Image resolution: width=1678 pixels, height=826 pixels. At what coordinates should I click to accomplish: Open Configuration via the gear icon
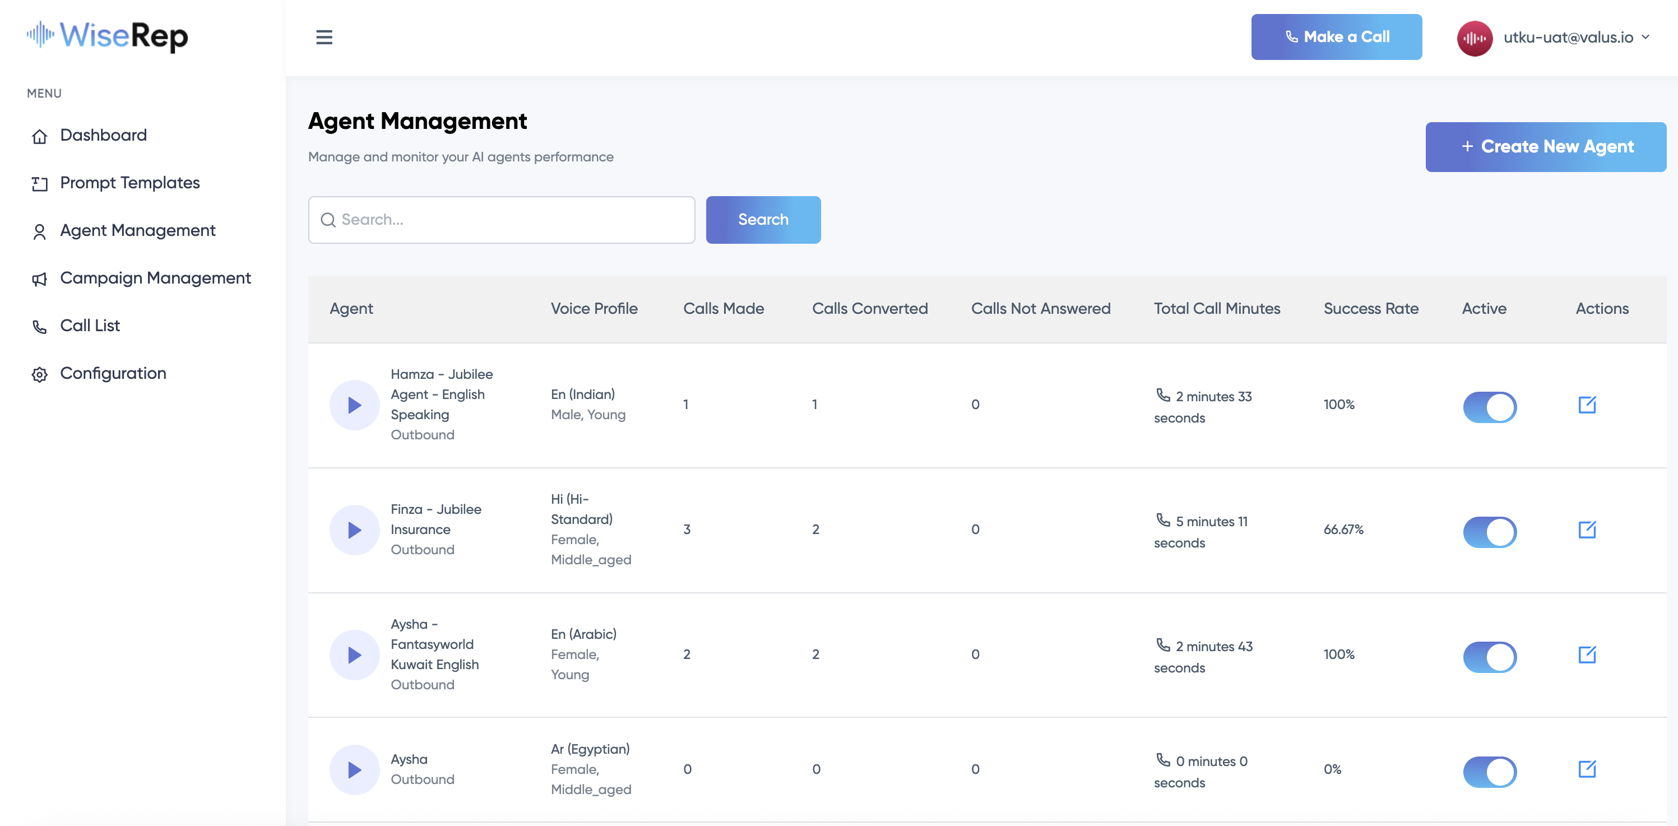click(x=40, y=374)
